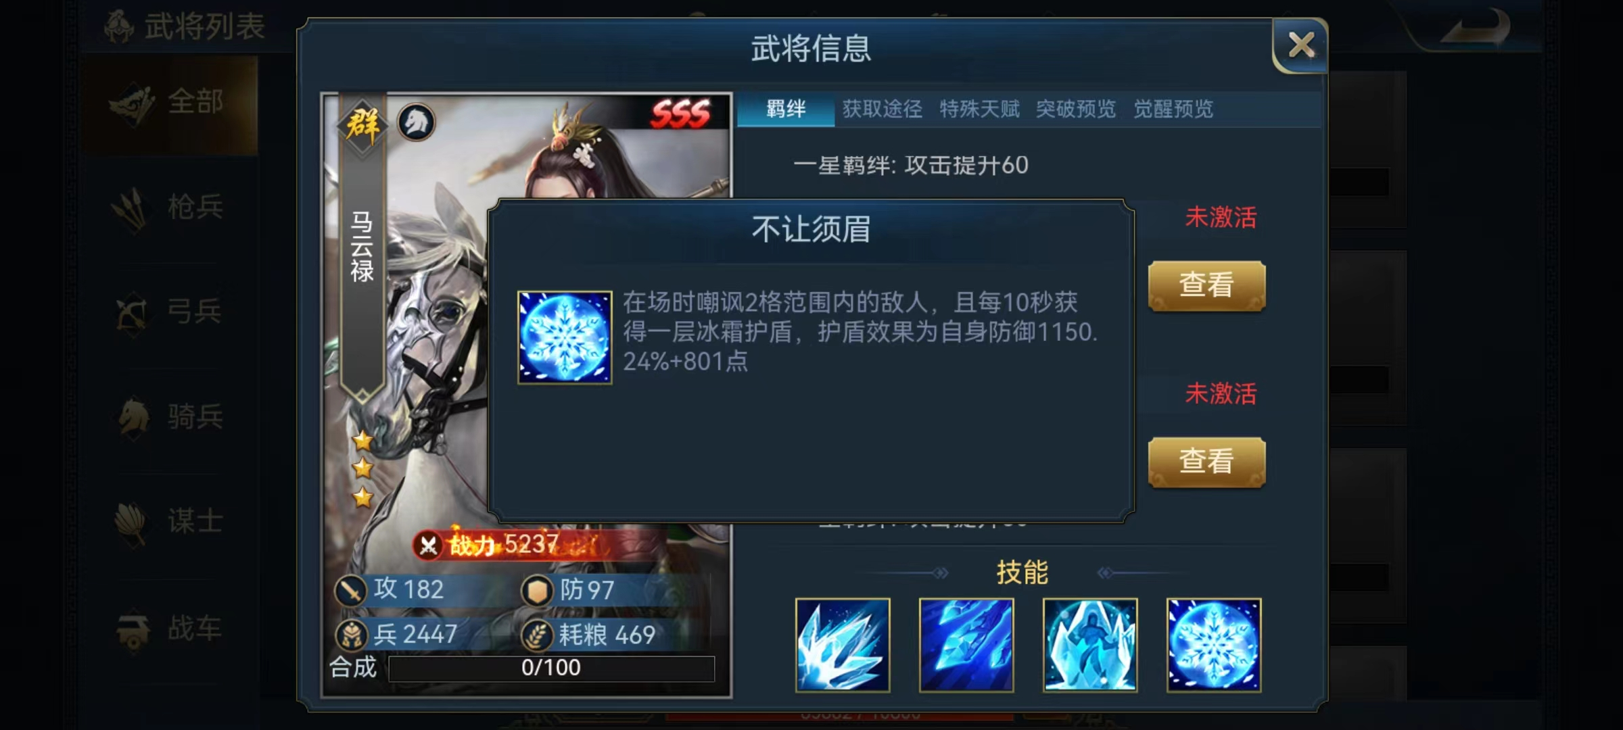The height and width of the screenshot is (730, 1623).
Task: Filter generals by 骑兵 category
Action: click(169, 416)
